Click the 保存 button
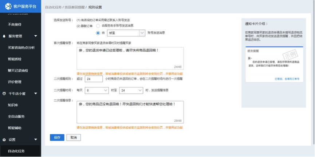The image size is (315, 157). coord(57,137)
